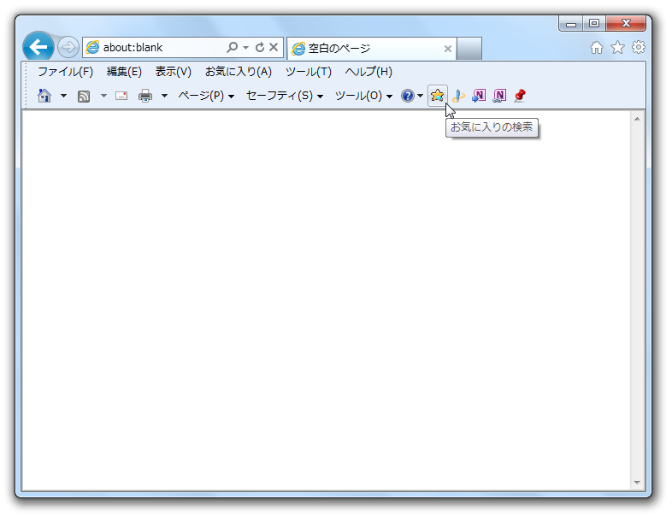672x517 pixels.
Task: Expand the RSS feeds dropdown arrow
Action: tap(103, 96)
